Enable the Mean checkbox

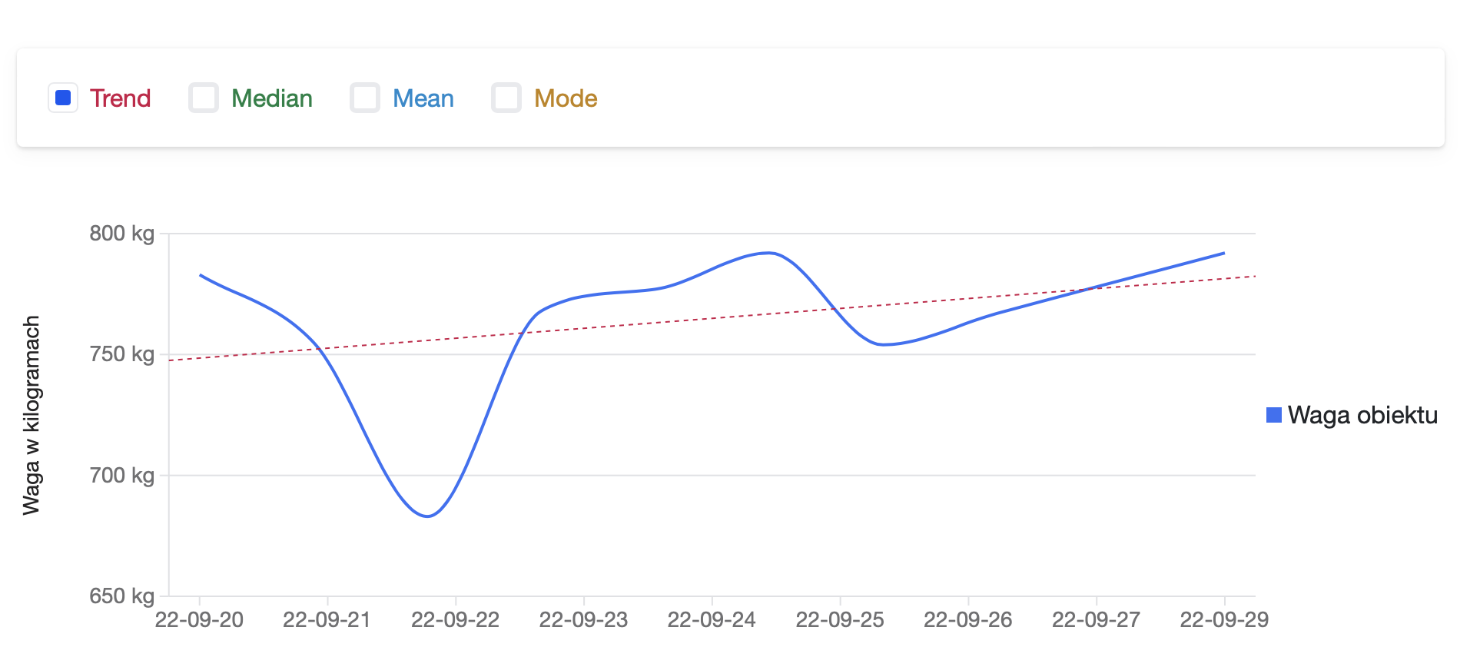click(x=363, y=98)
